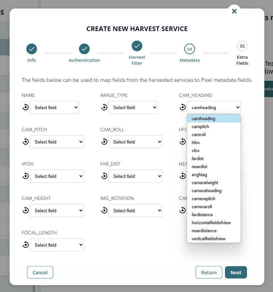
Task: Close the Create New Harvest Service dialog
Action: (x=234, y=11)
